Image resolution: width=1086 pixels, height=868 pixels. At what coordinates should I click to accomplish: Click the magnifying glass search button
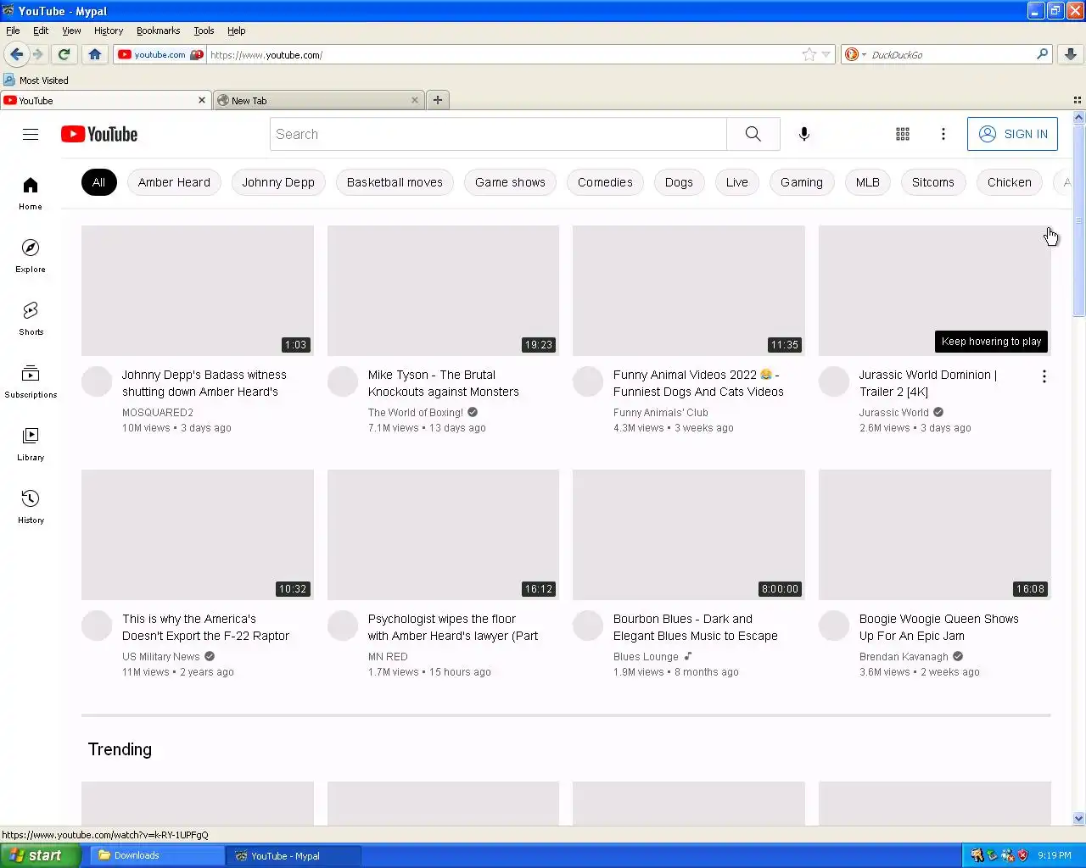[753, 134]
